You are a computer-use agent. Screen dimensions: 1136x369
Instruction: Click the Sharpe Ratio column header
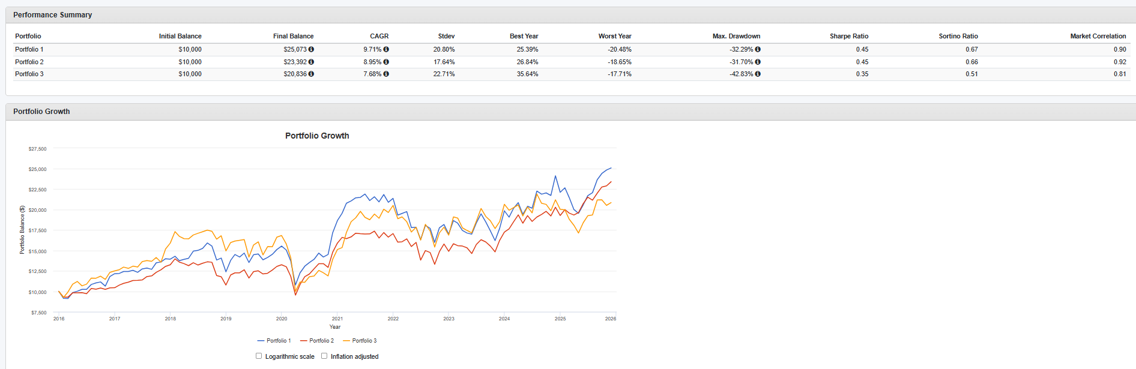(x=848, y=36)
